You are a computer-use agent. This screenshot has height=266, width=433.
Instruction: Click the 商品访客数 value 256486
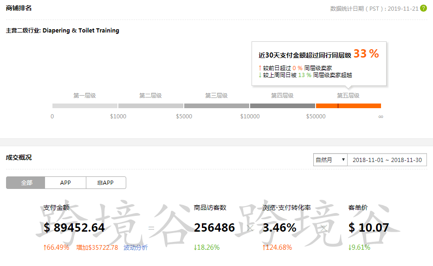coord(214,227)
